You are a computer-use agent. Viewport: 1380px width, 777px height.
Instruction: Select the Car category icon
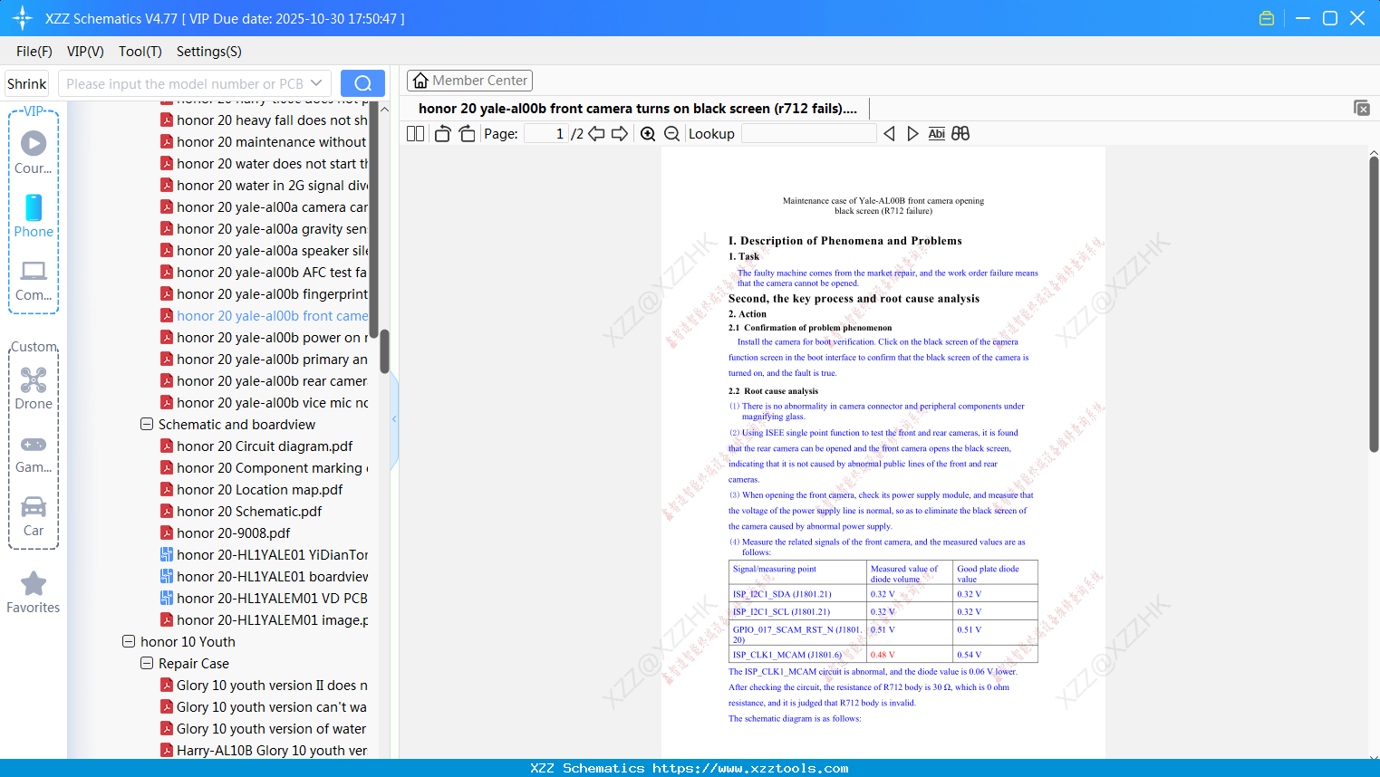(34, 515)
